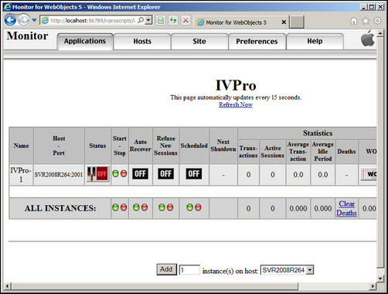
Task: Click the browser Forward arrow button
Action: [x=24, y=20]
